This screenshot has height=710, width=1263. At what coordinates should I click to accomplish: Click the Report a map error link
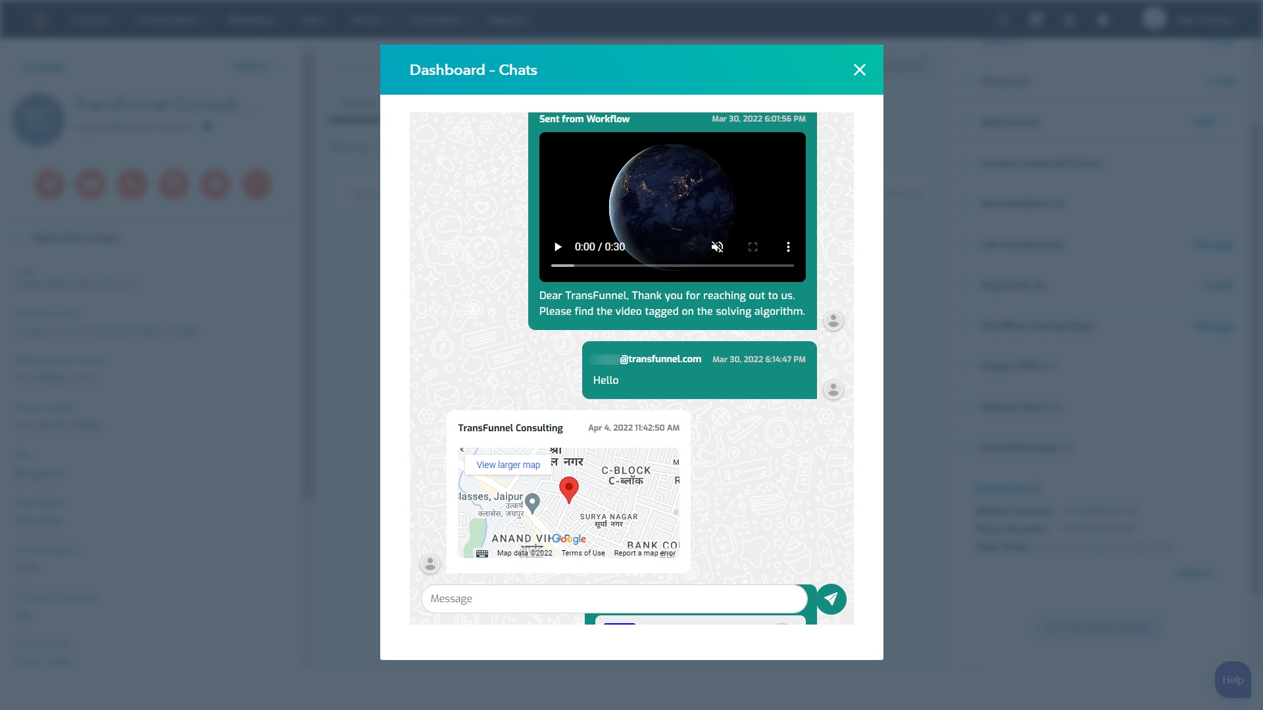(645, 553)
